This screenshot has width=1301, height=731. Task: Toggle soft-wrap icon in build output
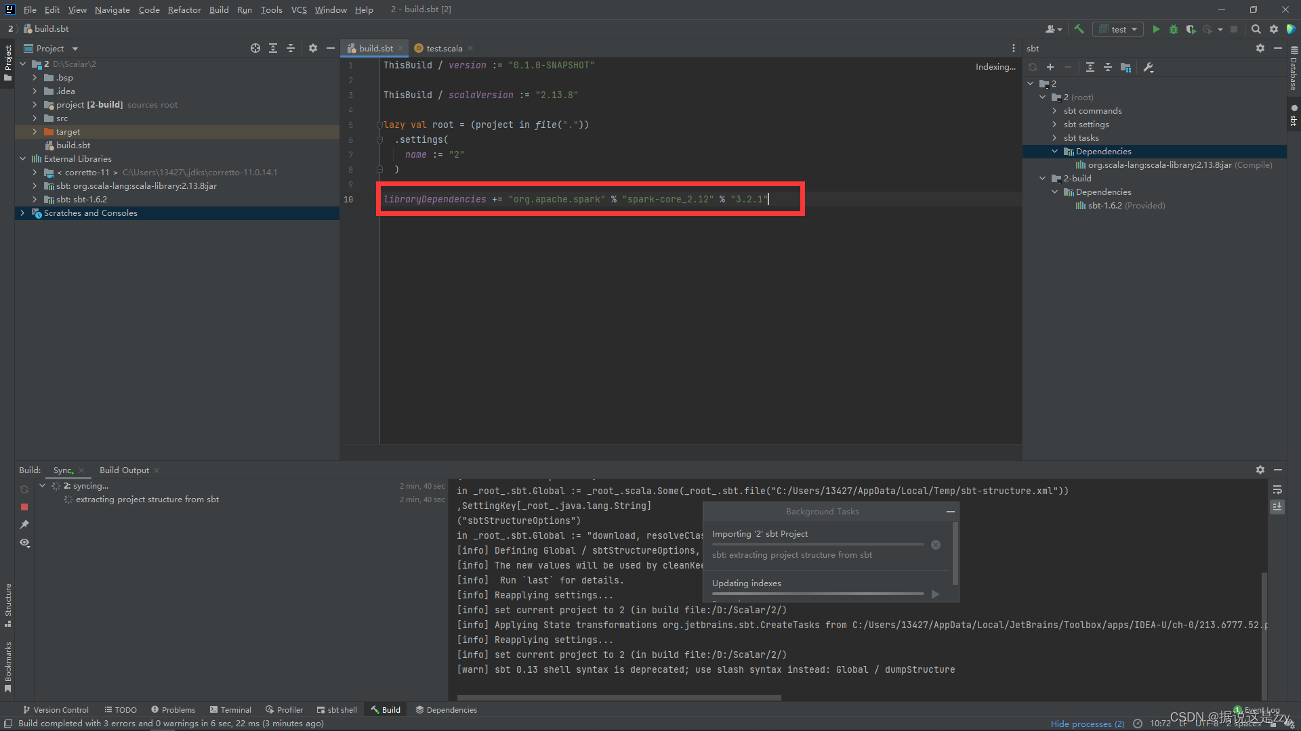coord(1277,489)
